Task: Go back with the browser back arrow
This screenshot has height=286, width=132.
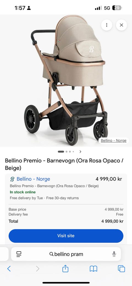Action: [9, 269]
